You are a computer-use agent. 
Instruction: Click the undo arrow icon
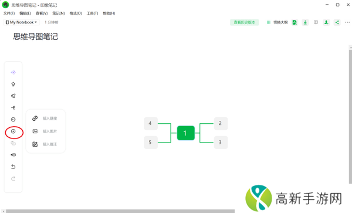coord(13,167)
